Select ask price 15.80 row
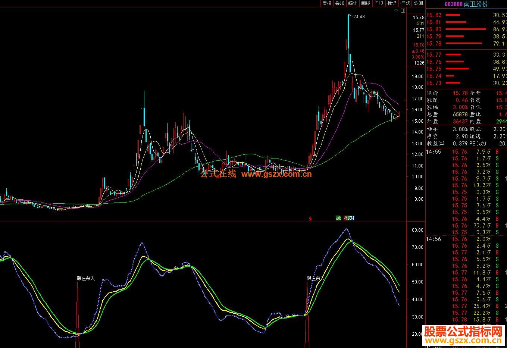 pyautogui.click(x=466, y=29)
